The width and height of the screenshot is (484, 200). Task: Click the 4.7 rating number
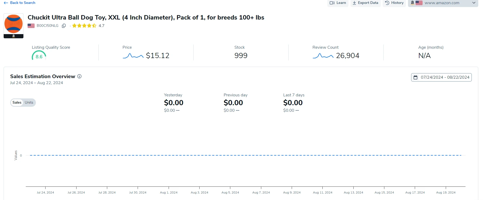click(x=101, y=26)
